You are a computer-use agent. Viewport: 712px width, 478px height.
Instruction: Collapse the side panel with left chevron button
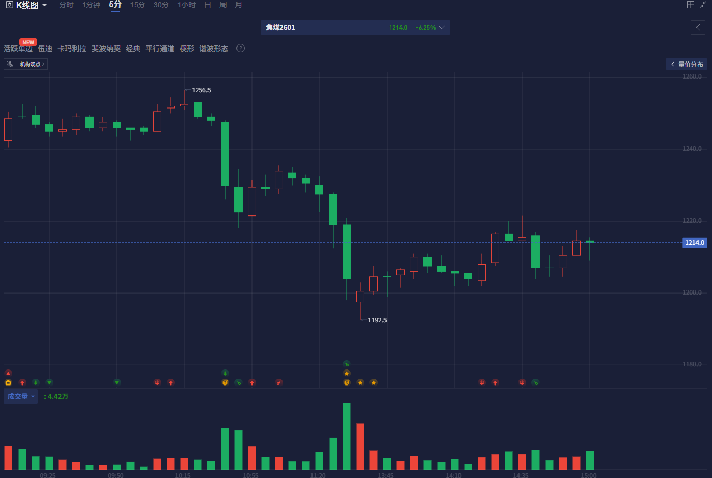tap(698, 27)
